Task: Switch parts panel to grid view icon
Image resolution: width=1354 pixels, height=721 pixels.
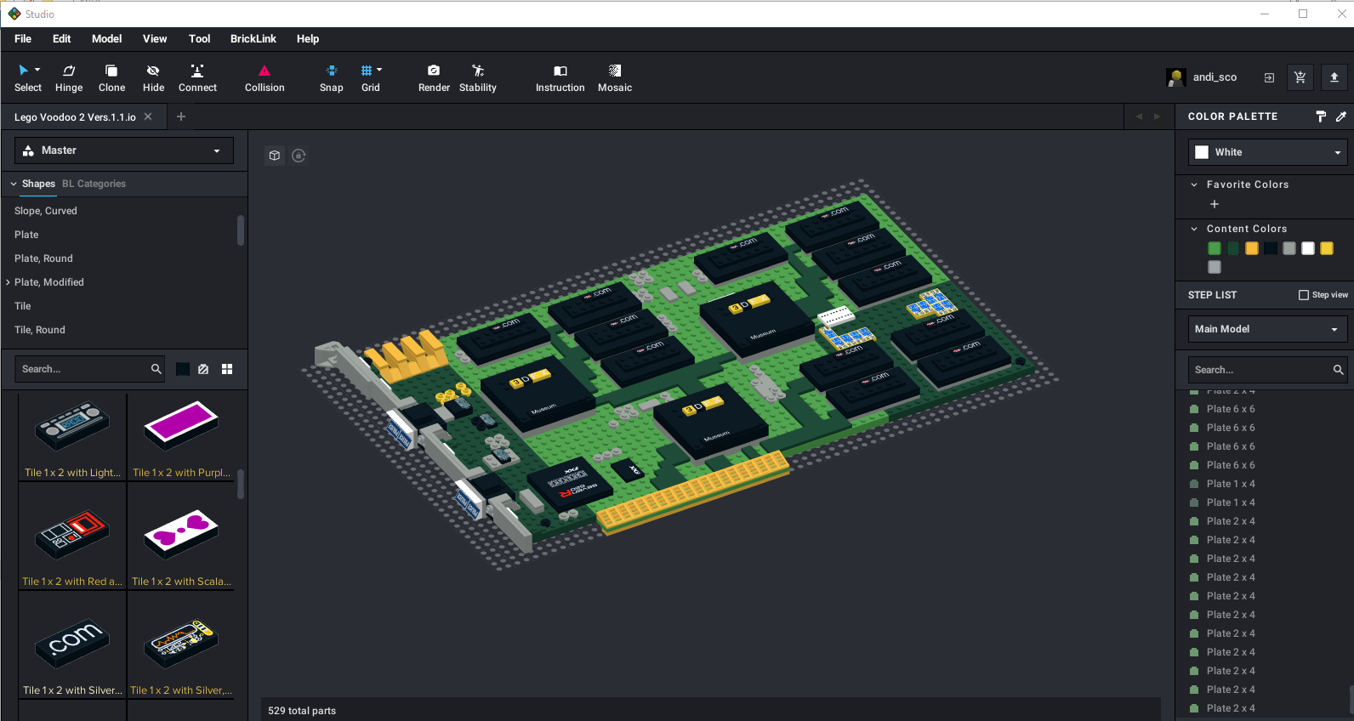Action: [227, 369]
